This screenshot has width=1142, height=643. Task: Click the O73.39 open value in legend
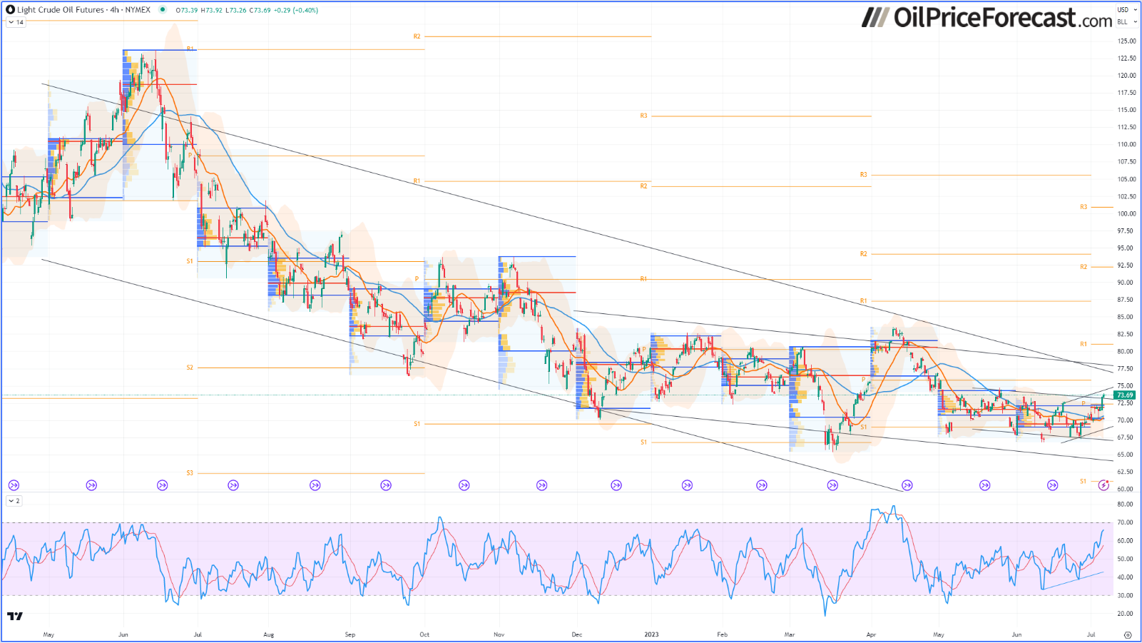[187, 10]
